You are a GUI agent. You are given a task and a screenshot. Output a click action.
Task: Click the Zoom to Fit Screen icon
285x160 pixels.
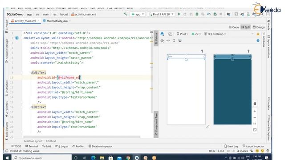pos(255,130)
